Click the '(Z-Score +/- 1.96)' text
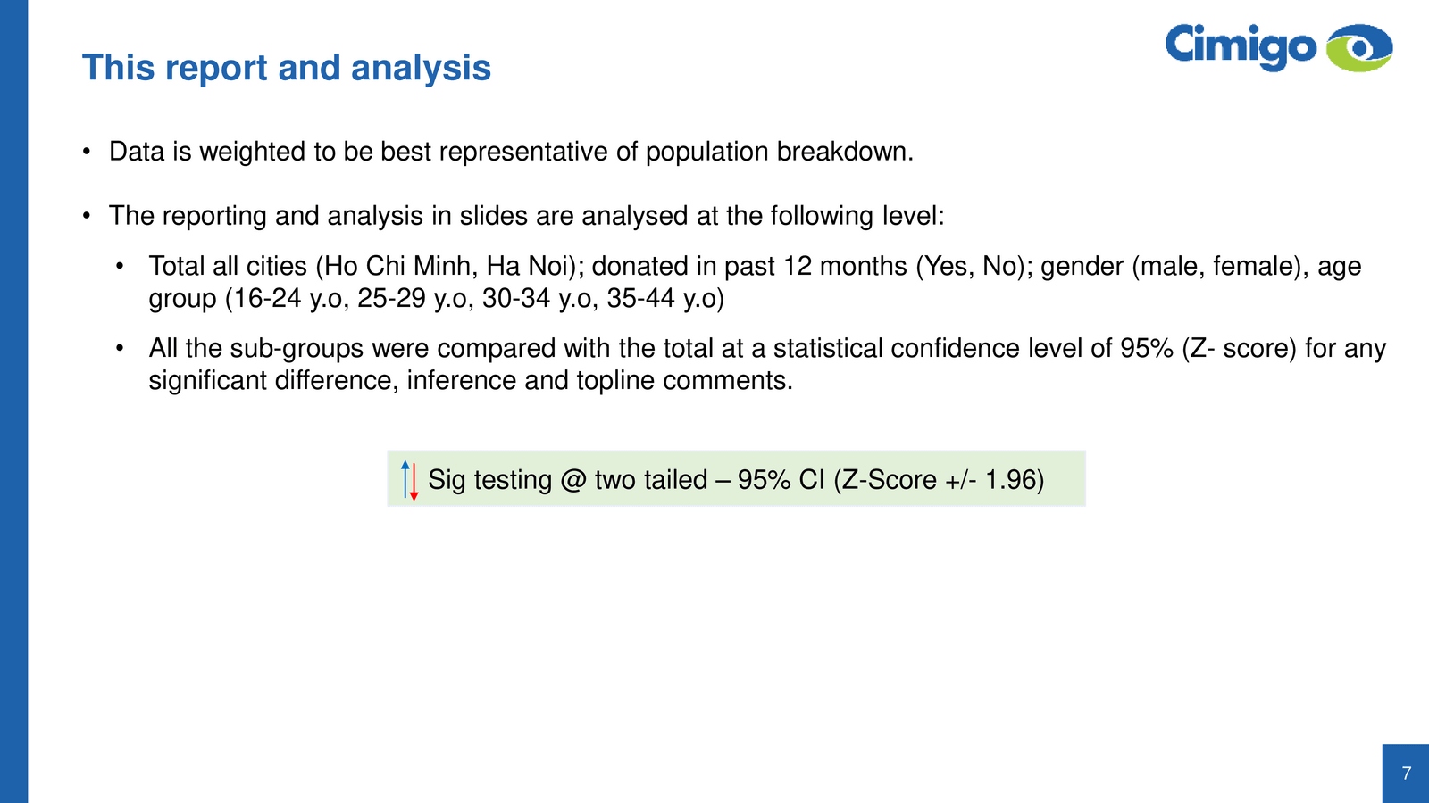The image size is (1429, 803). coord(938,480)
